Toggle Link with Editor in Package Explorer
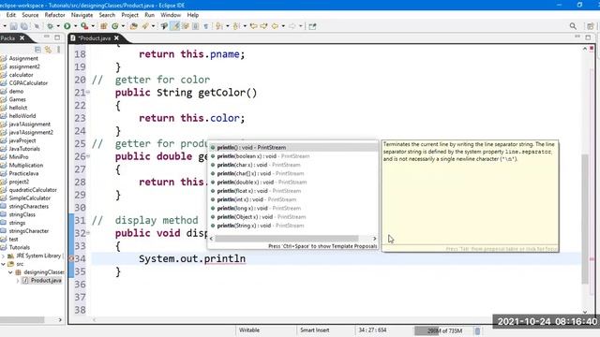The height and width of the screenshot is (337, 600). (48, 50)
